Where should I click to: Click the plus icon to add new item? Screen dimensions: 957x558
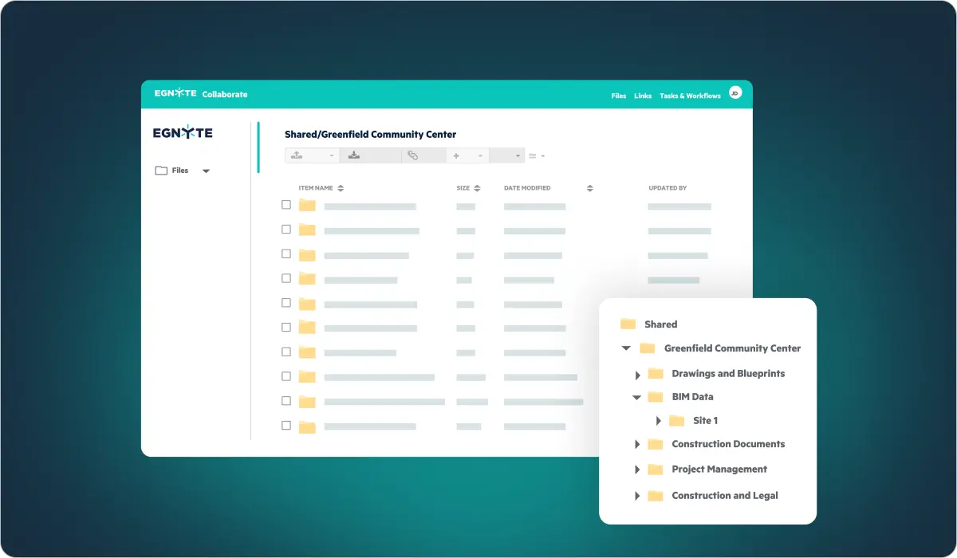pos(456,155)
